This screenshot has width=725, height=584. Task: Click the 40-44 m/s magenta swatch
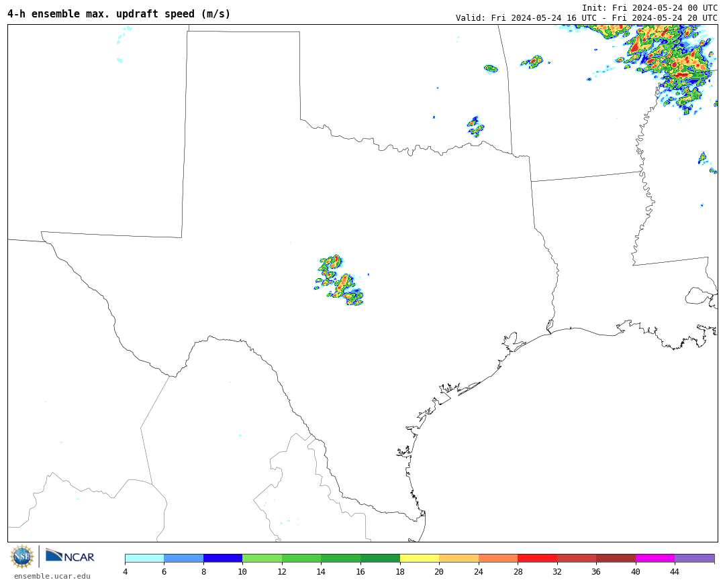[x=655, y=558]
